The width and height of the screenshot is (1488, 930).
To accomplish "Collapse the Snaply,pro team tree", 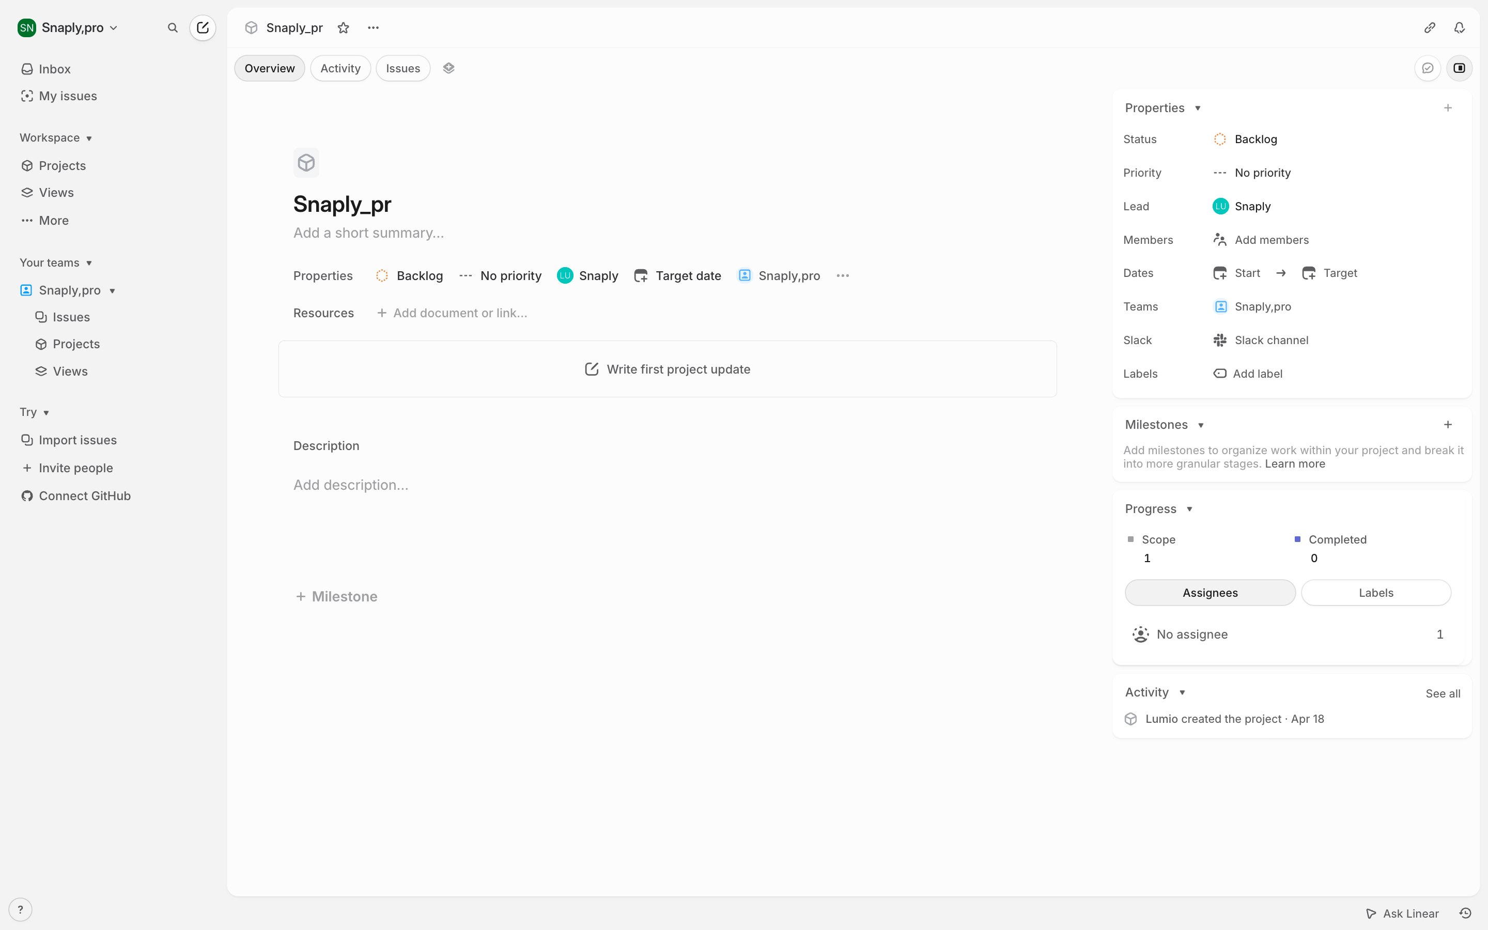I will click(x=113, y=291).
